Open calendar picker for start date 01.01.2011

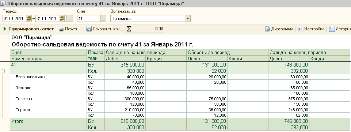[28, 19]
